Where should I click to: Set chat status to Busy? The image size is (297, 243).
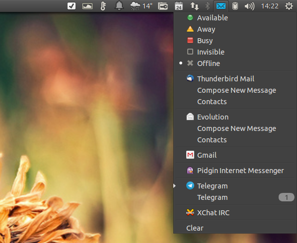(x=235, y=41)
